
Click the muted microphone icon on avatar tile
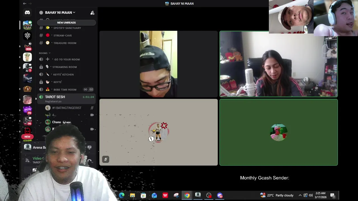click(x=105, y=159)
